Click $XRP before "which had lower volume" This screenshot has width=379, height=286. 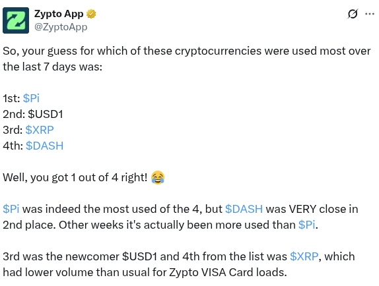pos(304,256)
